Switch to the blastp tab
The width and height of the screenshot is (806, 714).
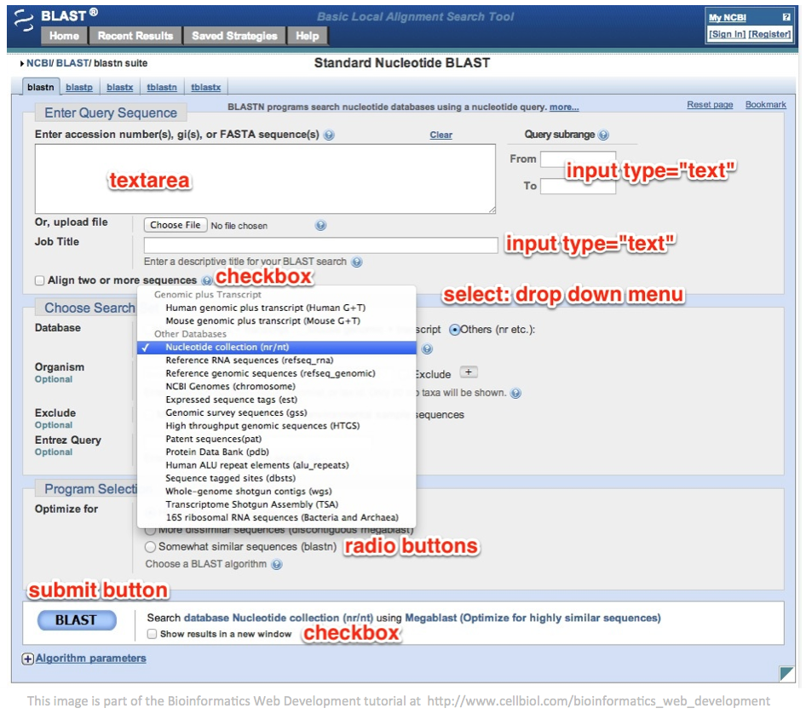coord(79,88)
